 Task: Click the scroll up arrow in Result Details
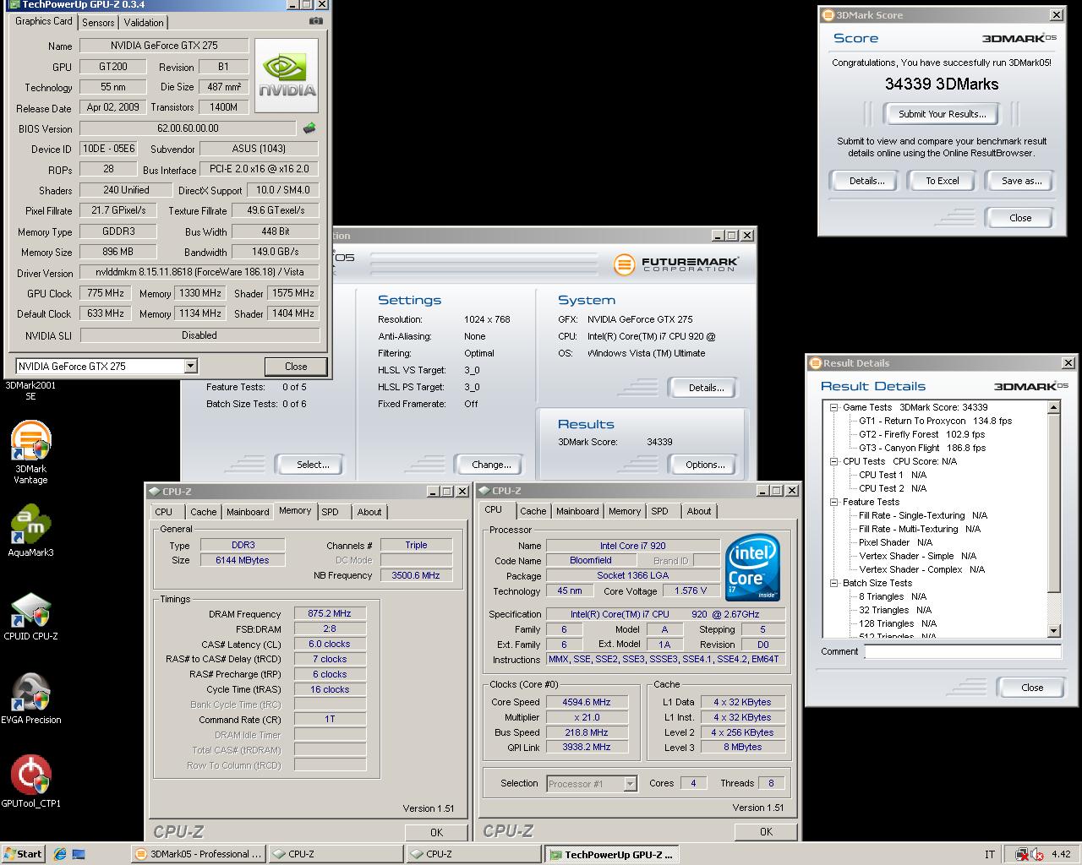1053,407
